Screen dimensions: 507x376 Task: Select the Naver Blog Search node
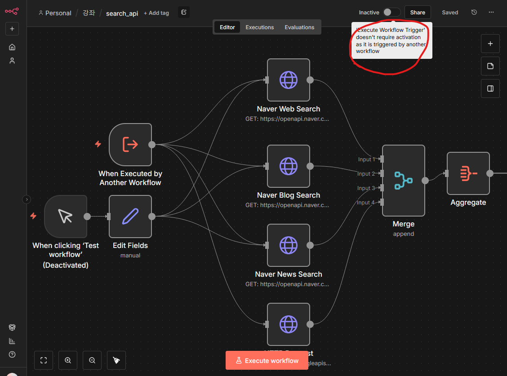point(289,166)
